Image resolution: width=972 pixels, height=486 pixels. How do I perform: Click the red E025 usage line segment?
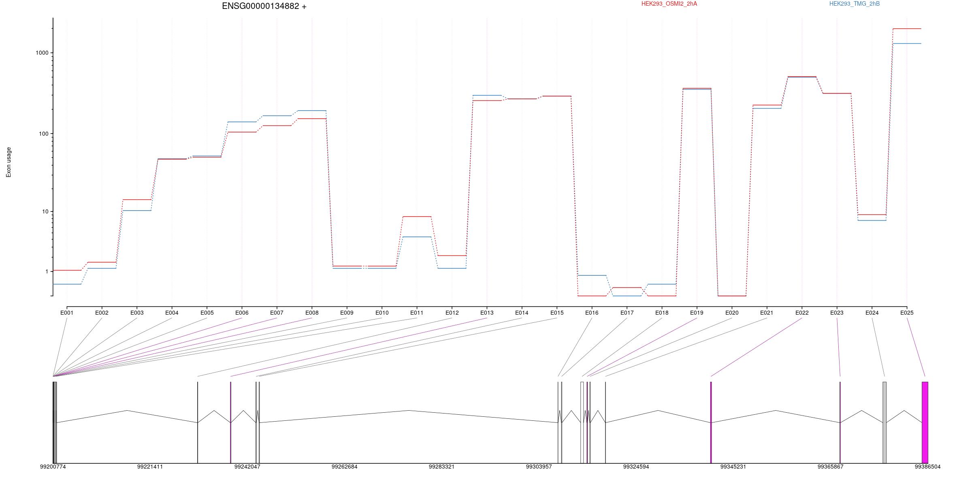907,29
